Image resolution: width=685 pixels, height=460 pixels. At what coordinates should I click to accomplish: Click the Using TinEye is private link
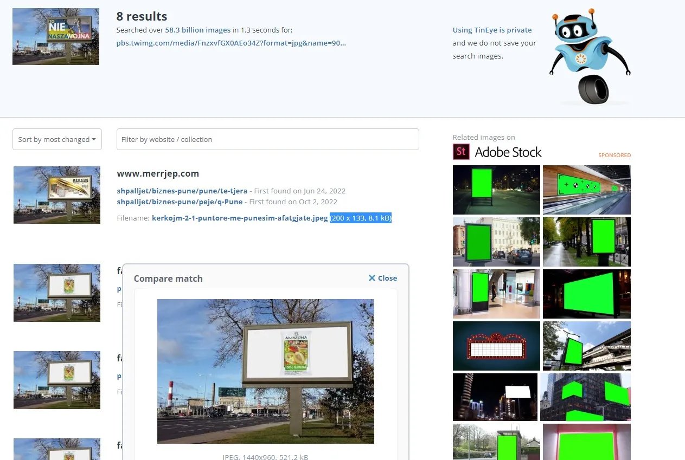492,30
